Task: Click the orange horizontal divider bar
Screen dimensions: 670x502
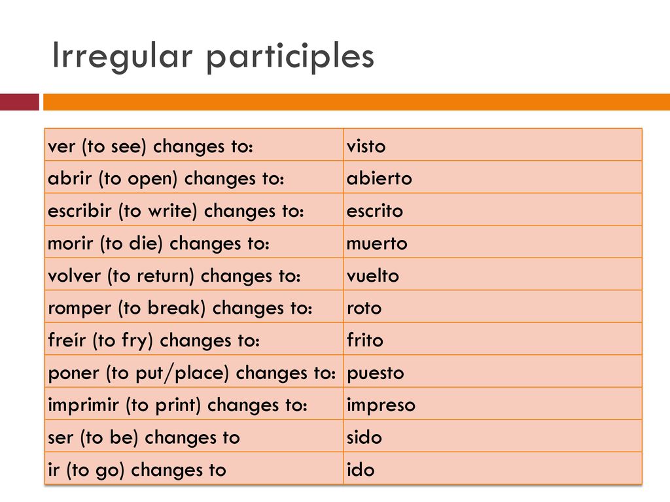Action: coord(357,102)
